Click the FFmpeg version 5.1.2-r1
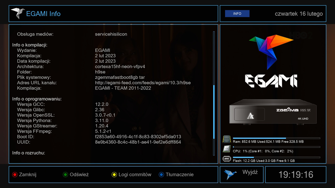 103,131
